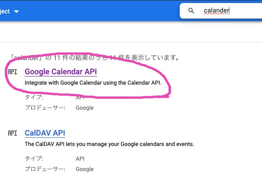Screen dimensions: 262x187
Task: Click the API icon beside CalDAV API
Action: click(x=13, y=133)
